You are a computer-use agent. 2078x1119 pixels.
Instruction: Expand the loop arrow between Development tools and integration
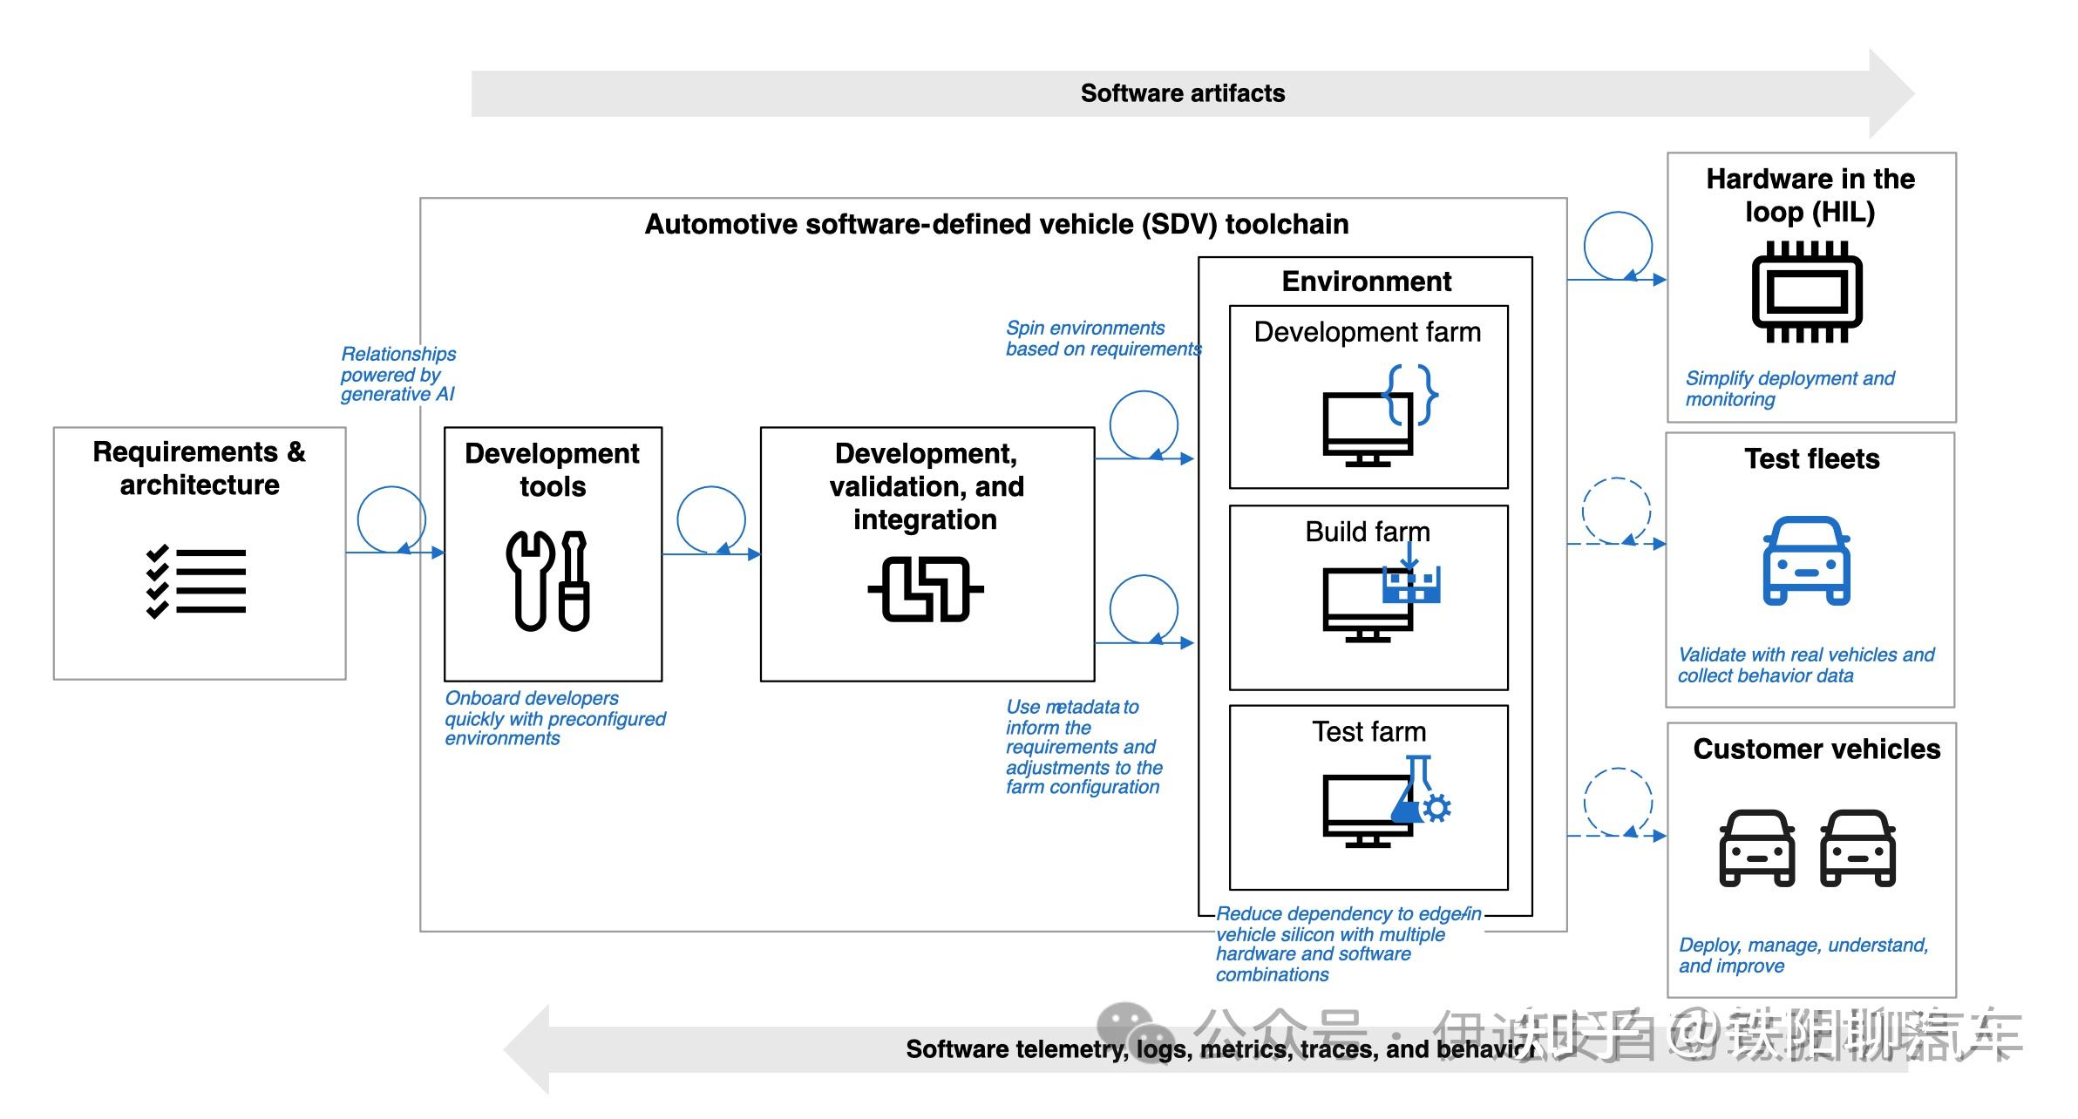click(711, 522)
